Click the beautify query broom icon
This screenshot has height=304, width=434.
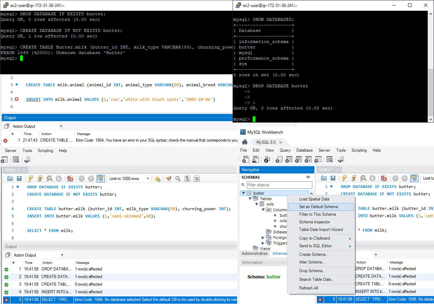(168, 179)
